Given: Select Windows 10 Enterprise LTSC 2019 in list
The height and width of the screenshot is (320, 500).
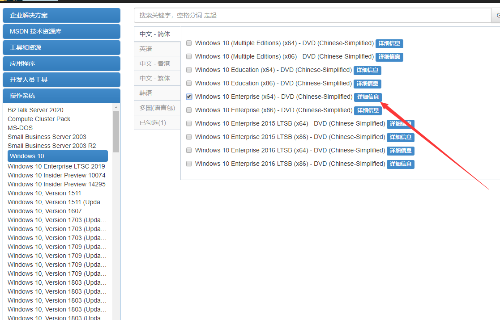Looking at the screenshot, I should tap(56, 166).
